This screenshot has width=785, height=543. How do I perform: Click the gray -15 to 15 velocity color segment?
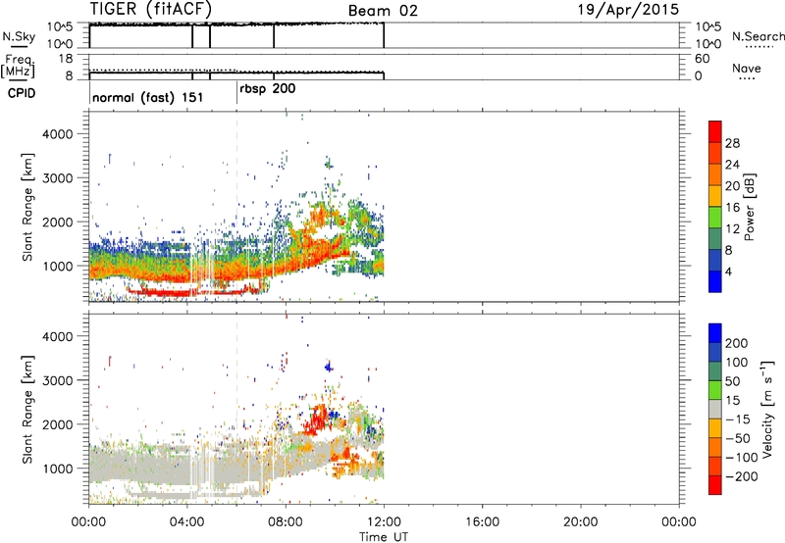(715, 409)
